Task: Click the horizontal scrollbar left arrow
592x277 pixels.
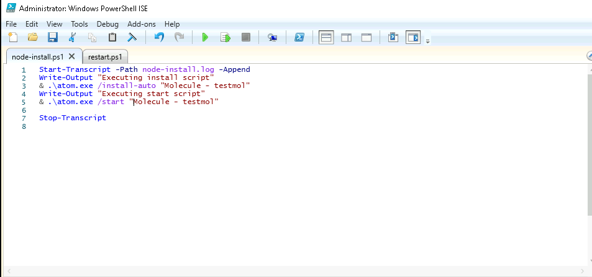Action: pos(9,271)
